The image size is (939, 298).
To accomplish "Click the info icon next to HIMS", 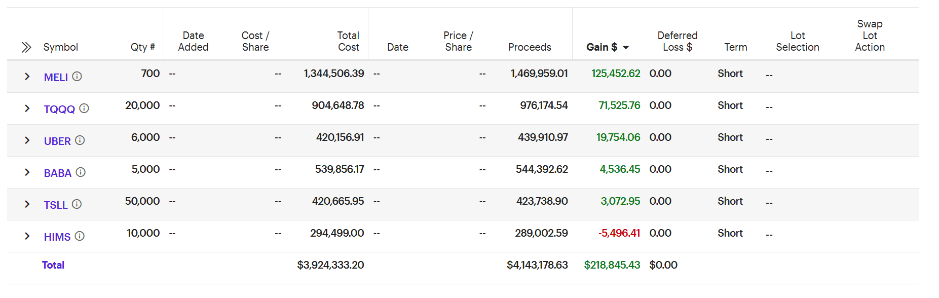I will coord(80,236).
